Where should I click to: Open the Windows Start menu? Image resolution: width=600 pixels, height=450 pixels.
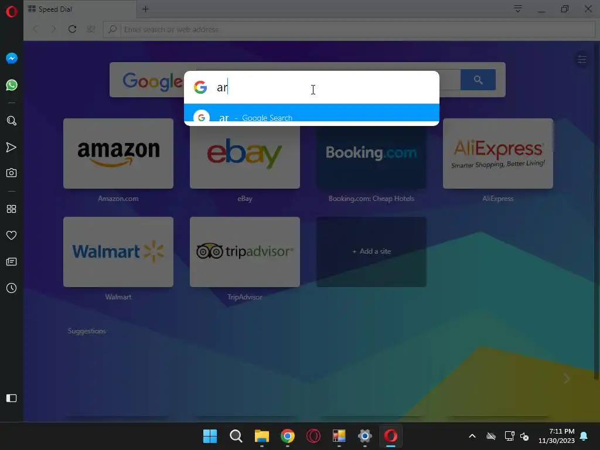[210, 436]
